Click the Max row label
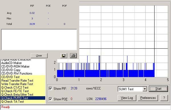Viewport: 171px width, 110px height. (9, 18)
